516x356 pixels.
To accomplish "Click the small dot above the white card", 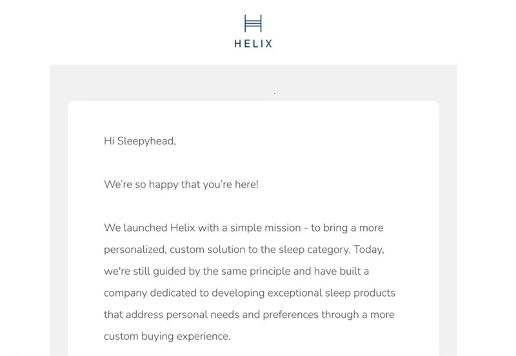I will coord(275,94).
